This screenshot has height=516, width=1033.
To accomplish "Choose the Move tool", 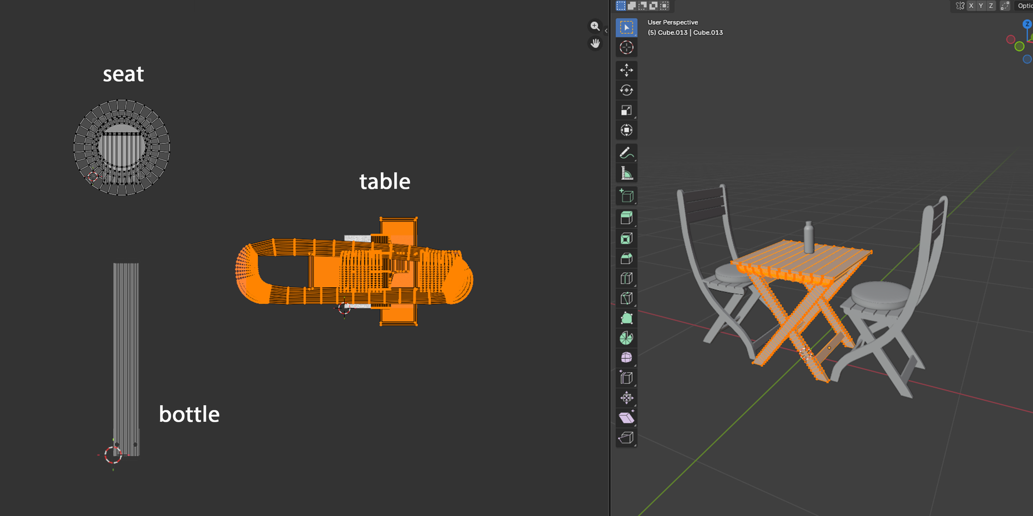I will (626, 70).
